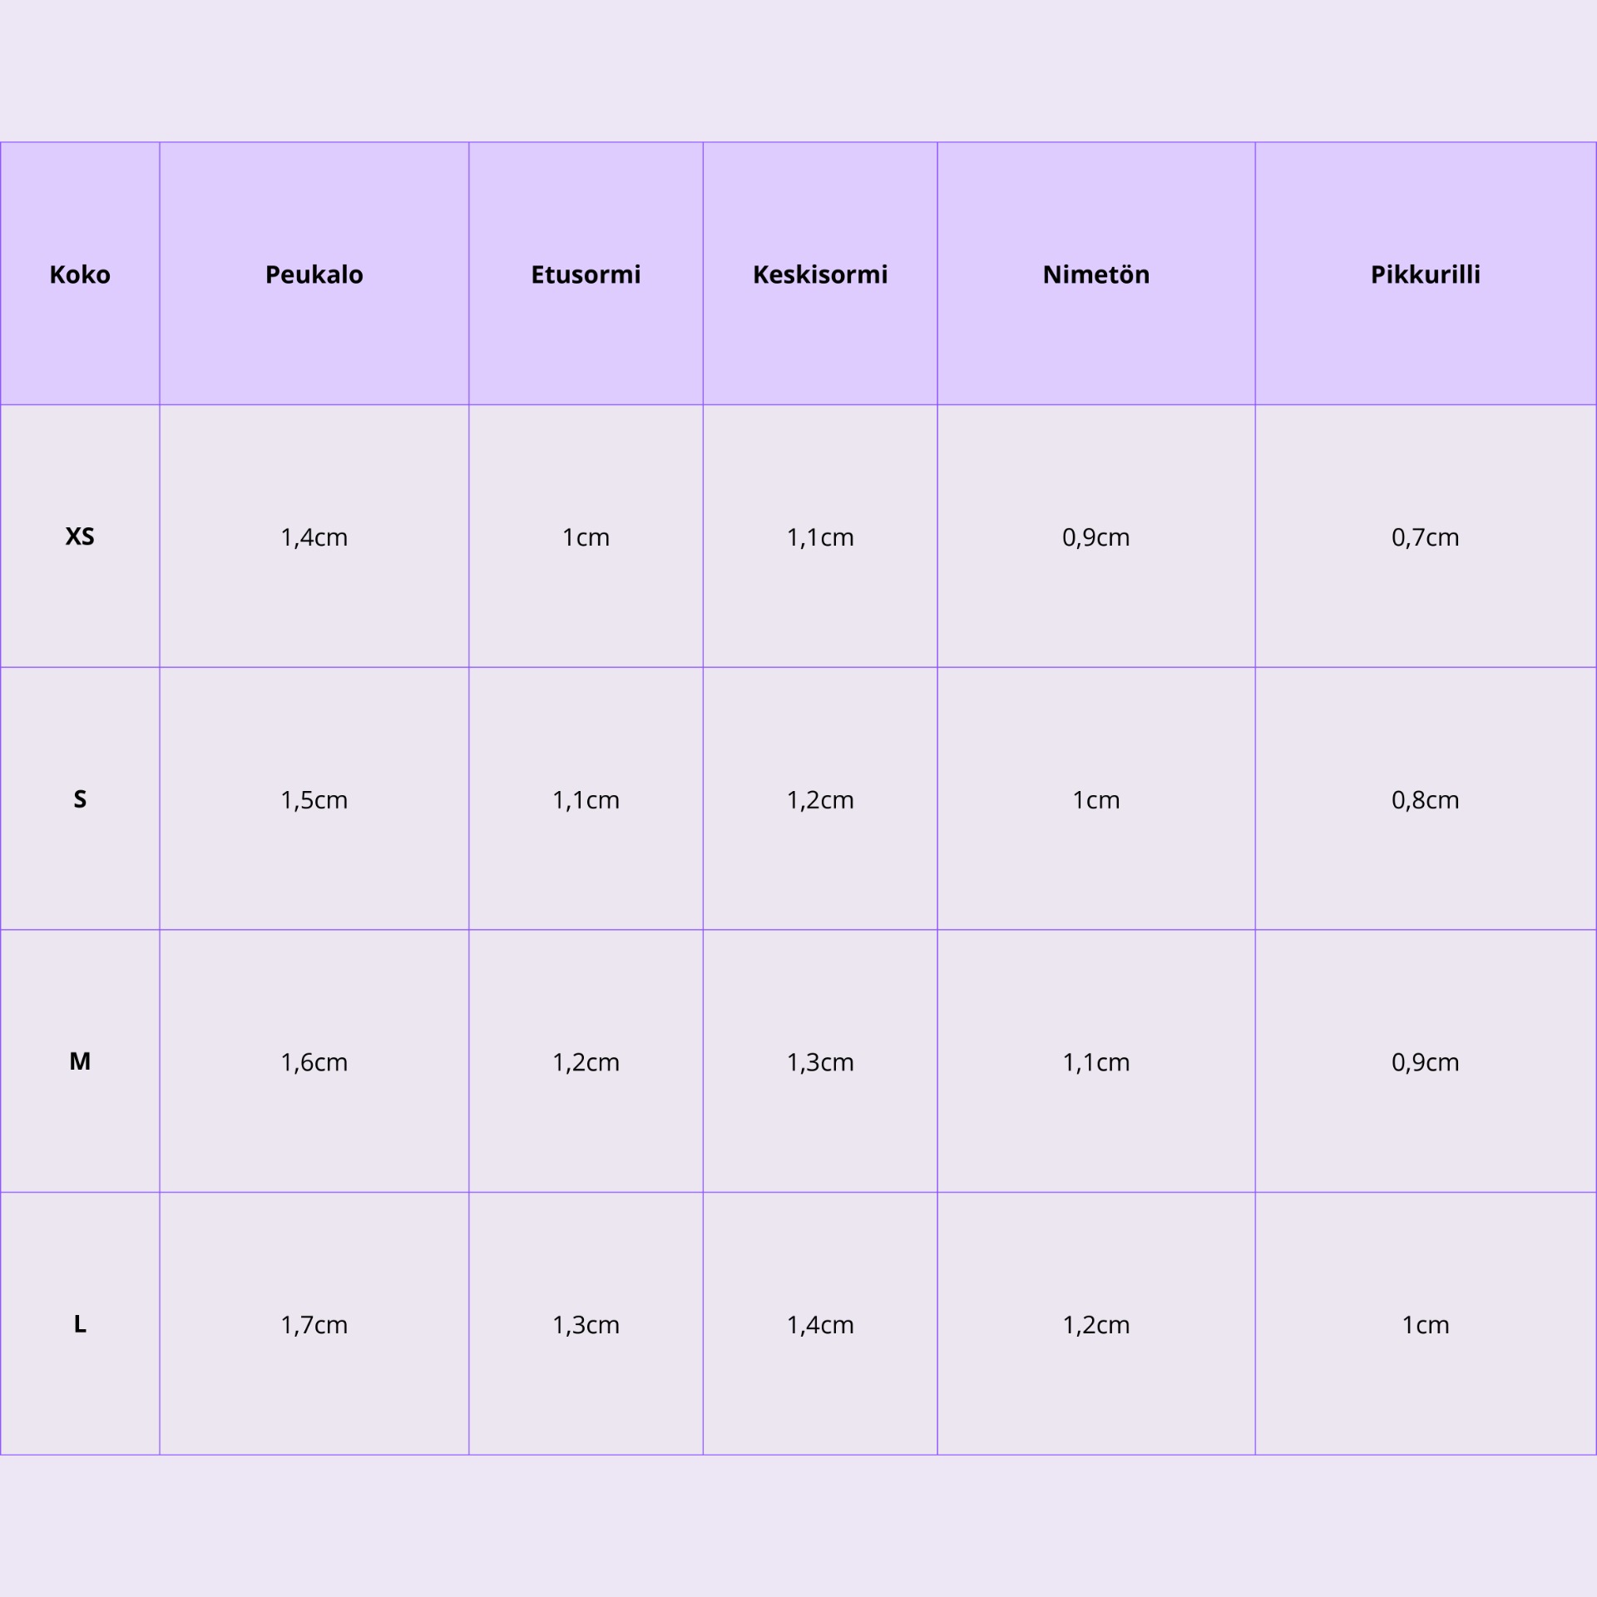The height and width of the screenshot is (1597, 1597).
Task: Select the Keskisormi column header
Action: (x=820, y=274)
